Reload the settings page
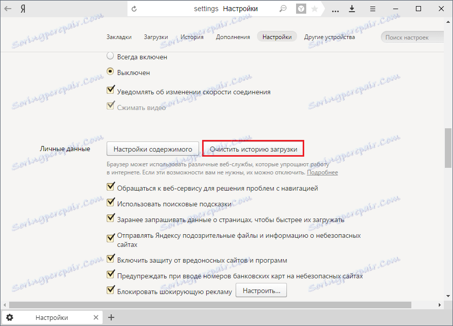The height and width of the screenshot is (326, 453). coord(134,9)
